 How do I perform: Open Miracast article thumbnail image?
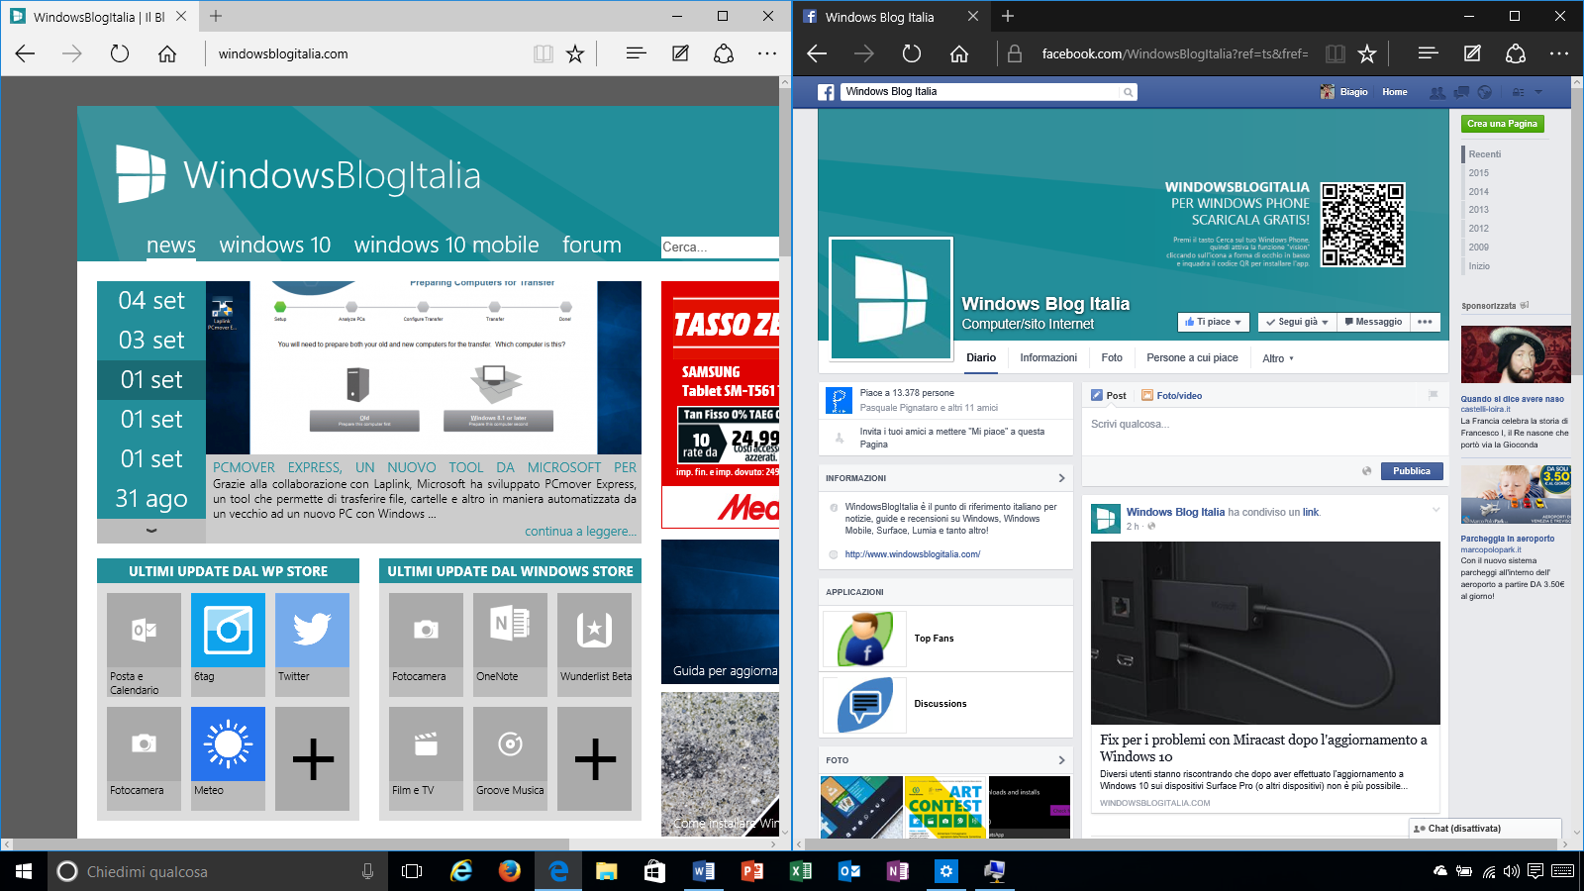pos(1265,633)
